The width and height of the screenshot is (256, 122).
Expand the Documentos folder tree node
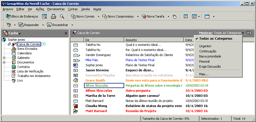(4, 62)
